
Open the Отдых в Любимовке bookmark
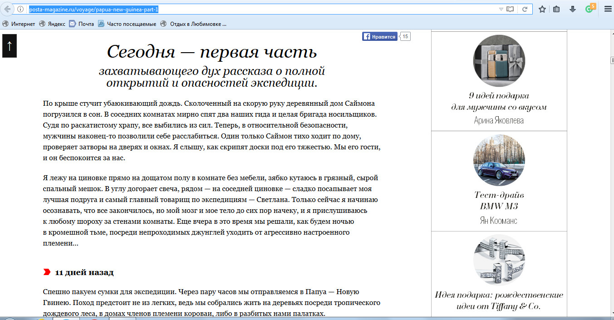tap(193, 24)
